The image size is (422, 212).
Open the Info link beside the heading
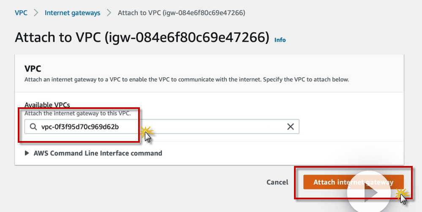pyautogui.click(x=280, y=40)
